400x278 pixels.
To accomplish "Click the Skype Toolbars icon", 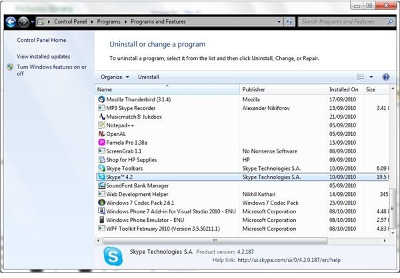I will click(x=101, y=168).
